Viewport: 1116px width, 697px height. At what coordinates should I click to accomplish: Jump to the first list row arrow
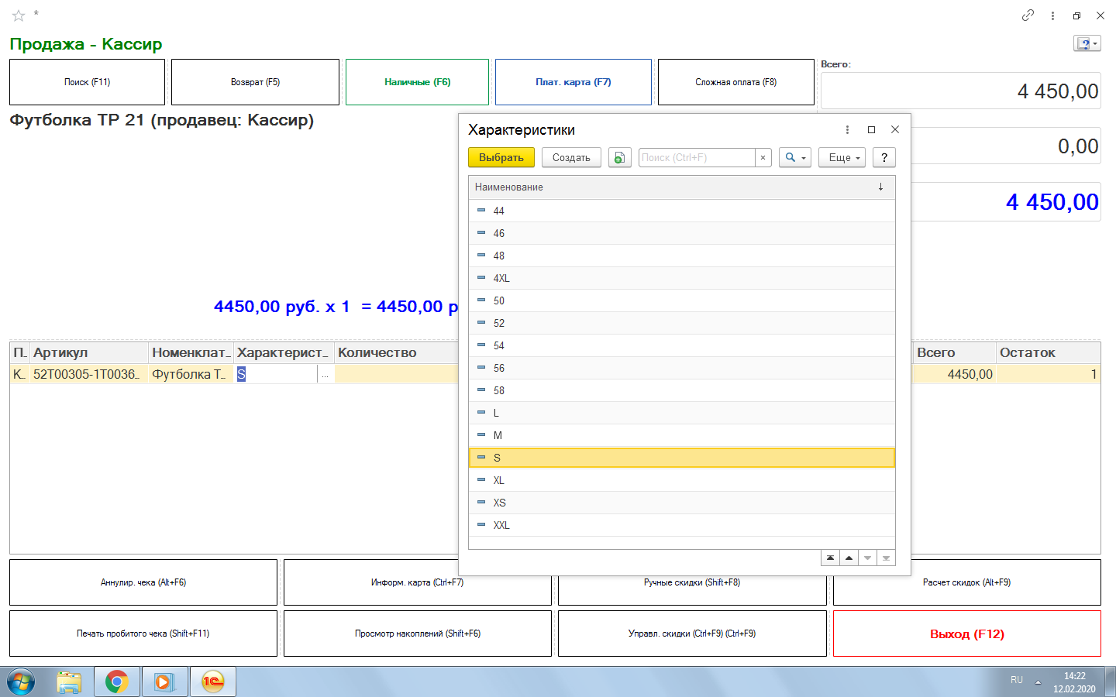coord(830,558)
